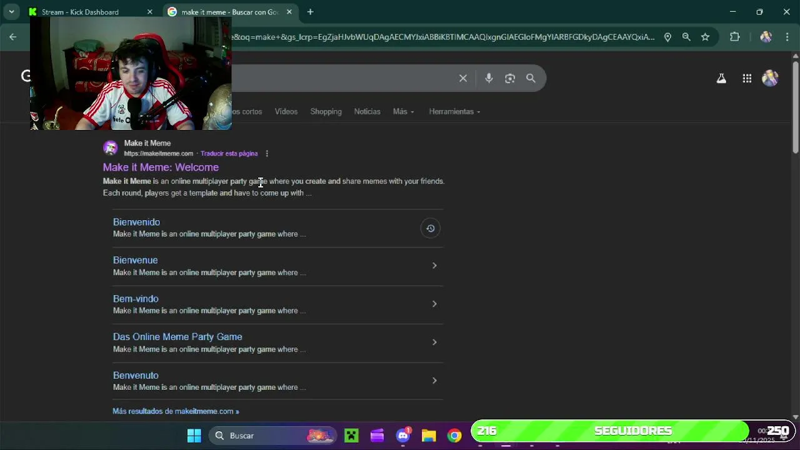
Task: Open tab search dropdown arrow
Action: point(11,12)
